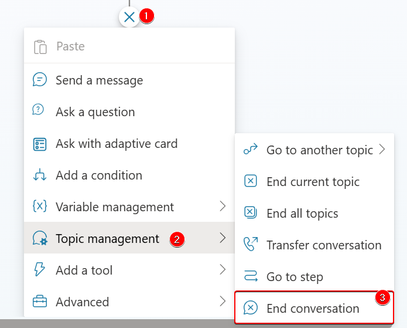407x328 pixels.
Task: Expand the Variable management submenu arrow
Action: point(223,207)
